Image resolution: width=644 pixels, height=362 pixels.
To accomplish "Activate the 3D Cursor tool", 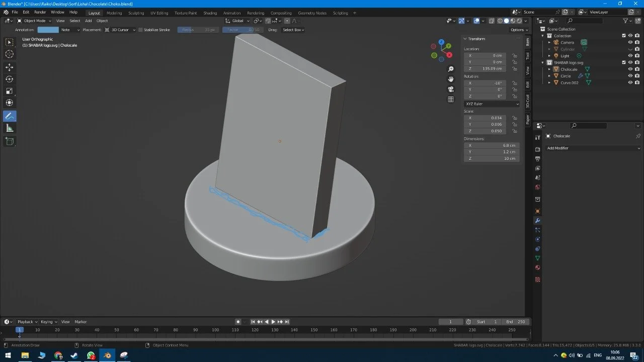I will tap(10, 54).
